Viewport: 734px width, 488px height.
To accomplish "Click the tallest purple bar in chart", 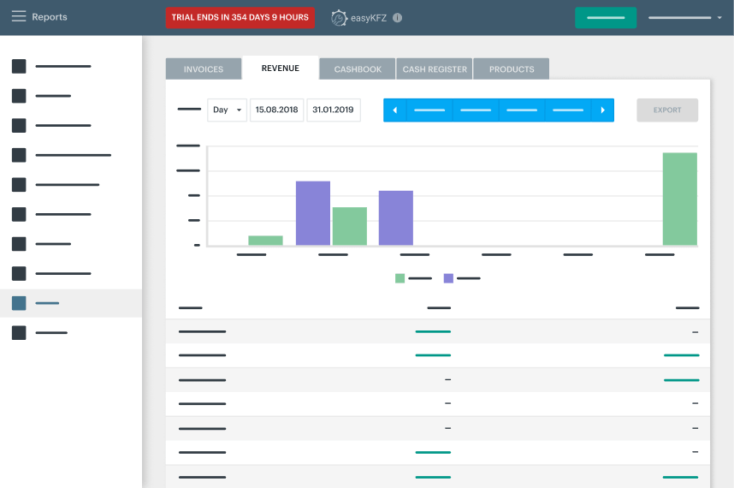I will 313,213.
